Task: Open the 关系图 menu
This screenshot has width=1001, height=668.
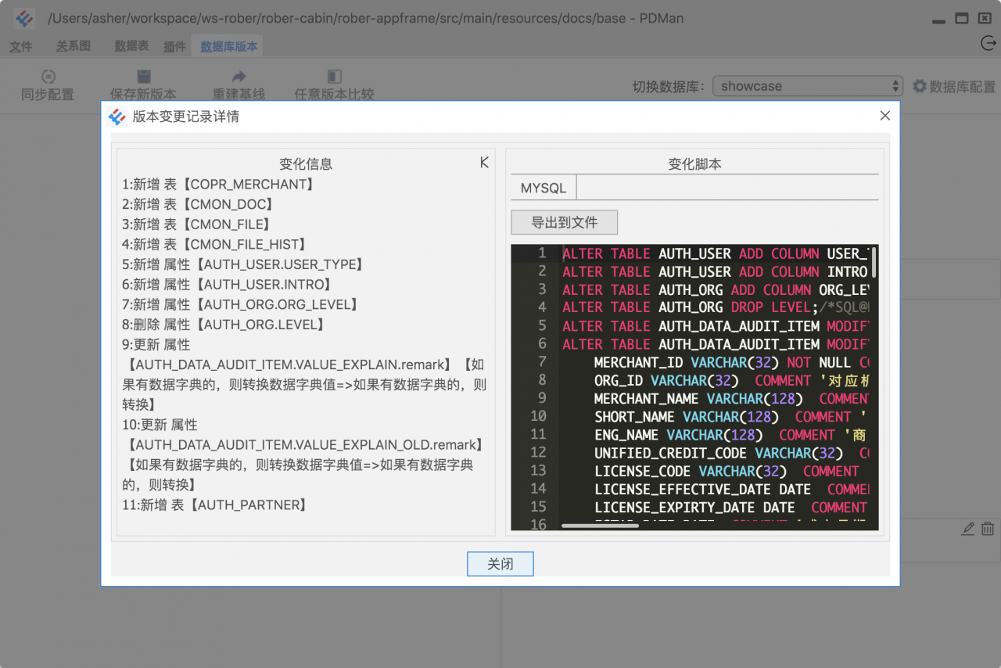Action: [x=74, y=47]
